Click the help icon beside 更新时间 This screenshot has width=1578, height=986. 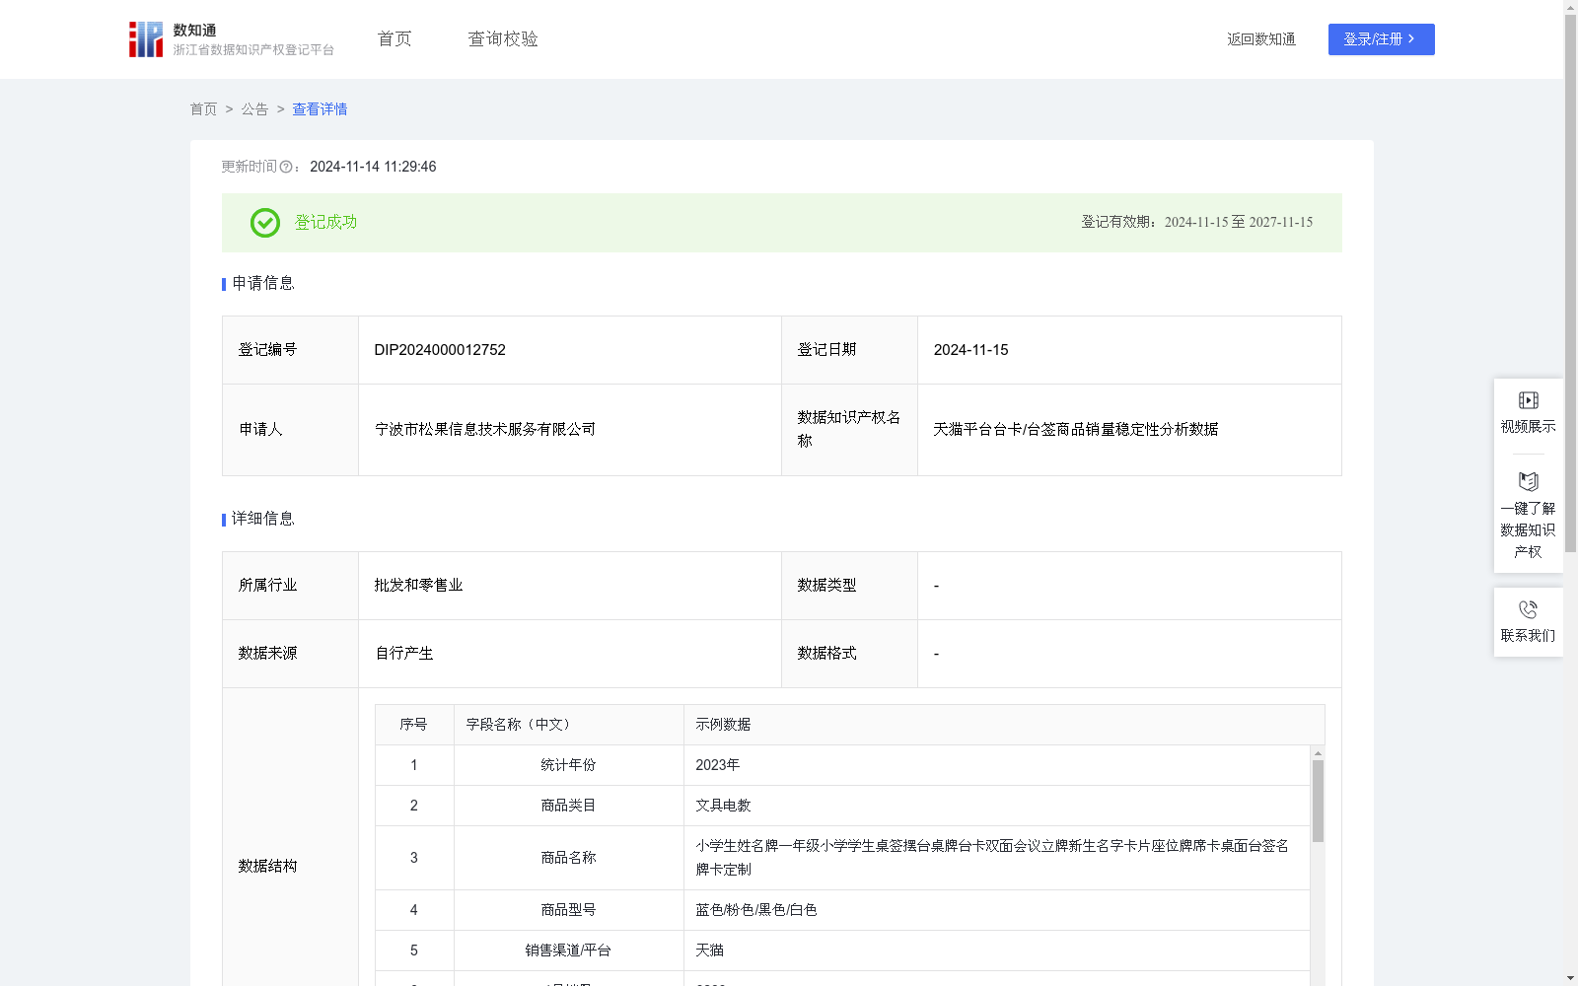point(286,167)
